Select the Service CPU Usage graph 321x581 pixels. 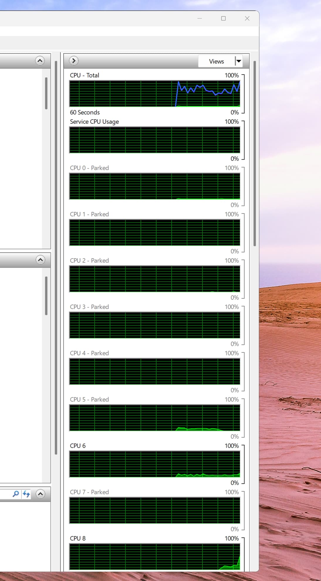click(155, 140)
